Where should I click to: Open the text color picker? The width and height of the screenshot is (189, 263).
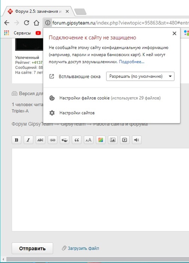(x=101, y=140)
